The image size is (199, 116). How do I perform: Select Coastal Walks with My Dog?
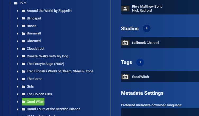(47, 56)
